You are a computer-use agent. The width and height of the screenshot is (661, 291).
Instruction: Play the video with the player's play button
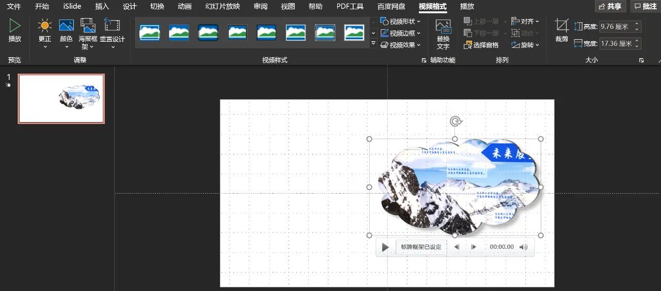pyautogui.click(x=385, y=247)
